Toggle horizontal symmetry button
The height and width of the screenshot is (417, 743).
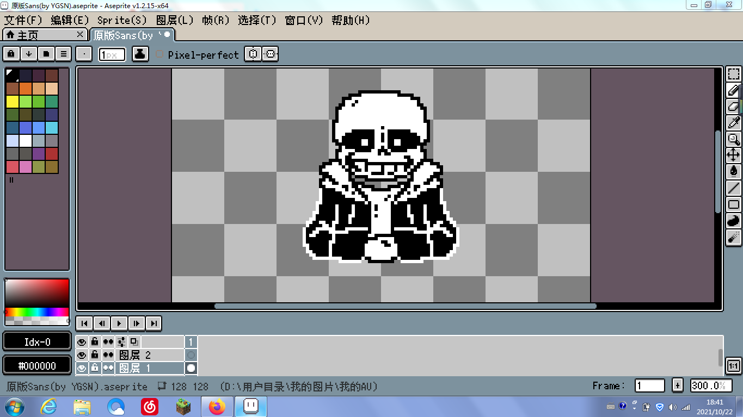pos(253,54)
